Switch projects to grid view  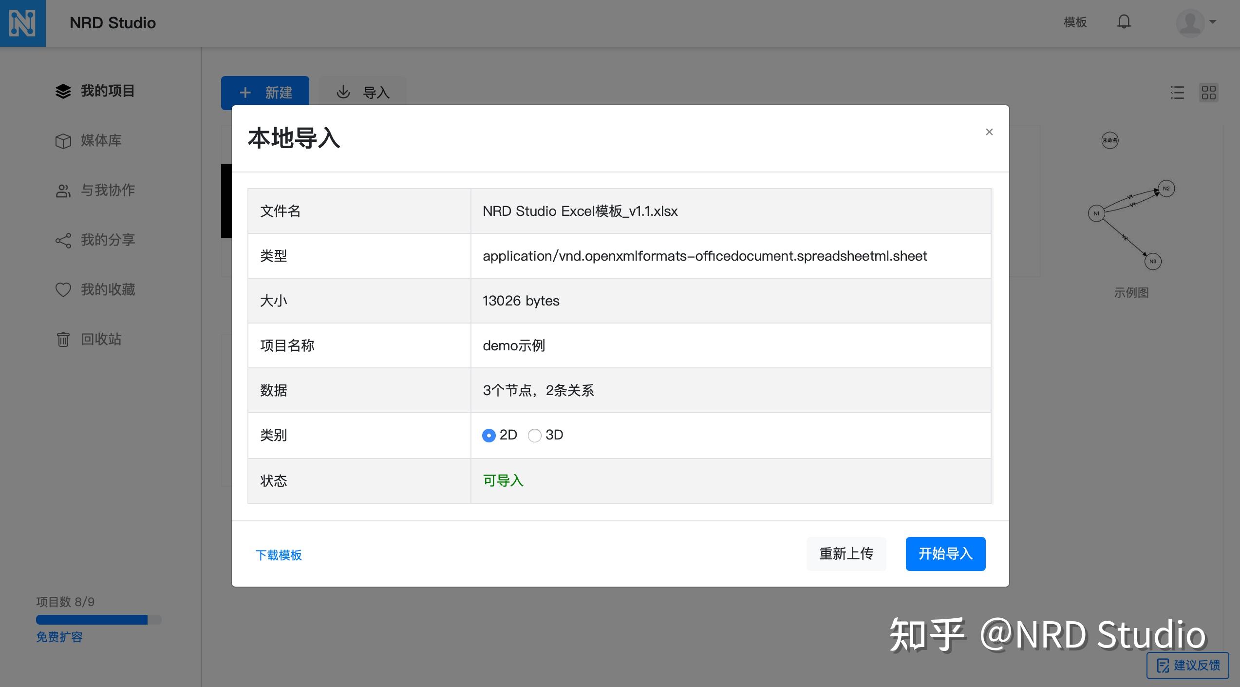tap(1209, 93)
